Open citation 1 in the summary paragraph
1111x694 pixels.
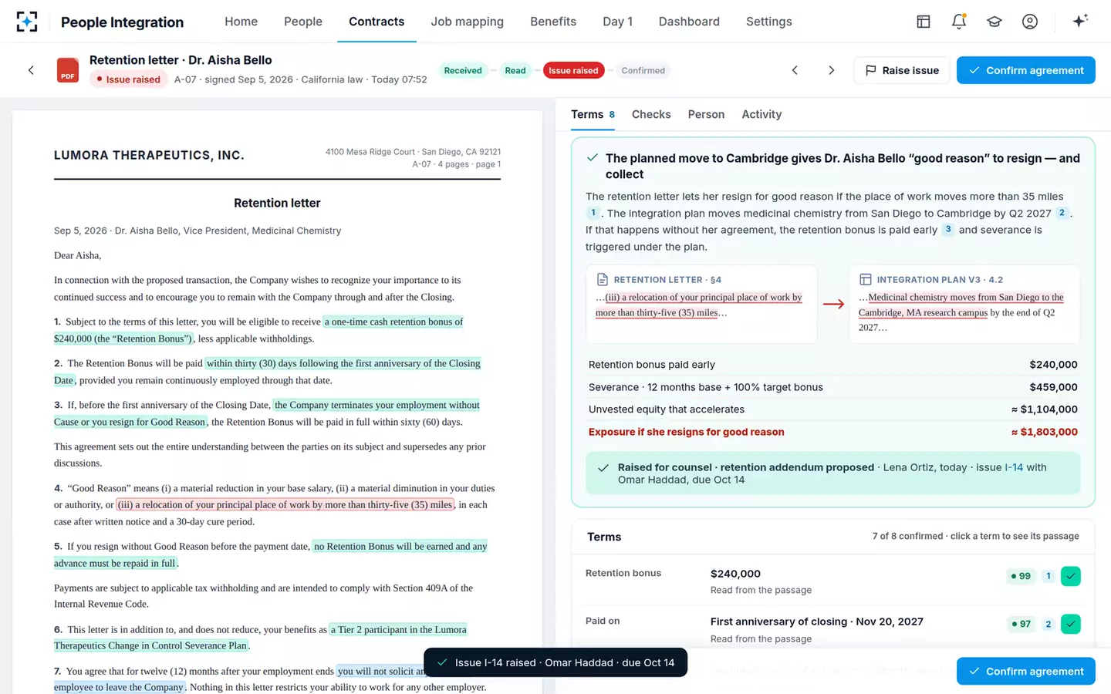pos(593,213)
